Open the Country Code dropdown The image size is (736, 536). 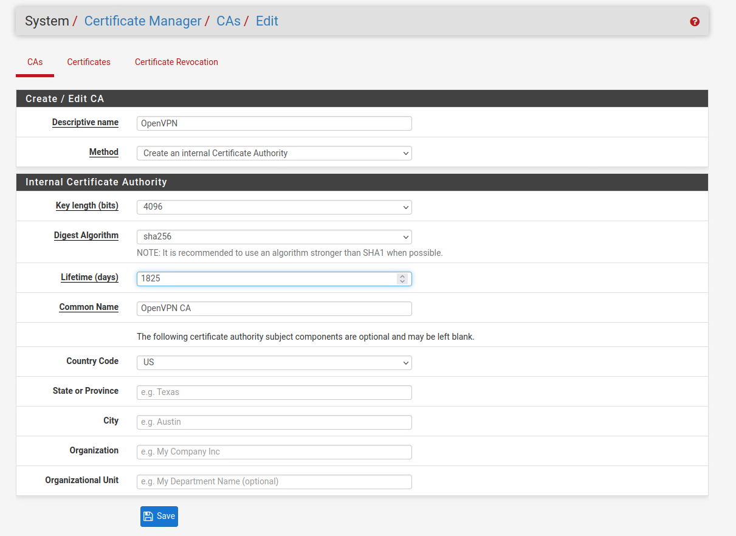point(274,362)
